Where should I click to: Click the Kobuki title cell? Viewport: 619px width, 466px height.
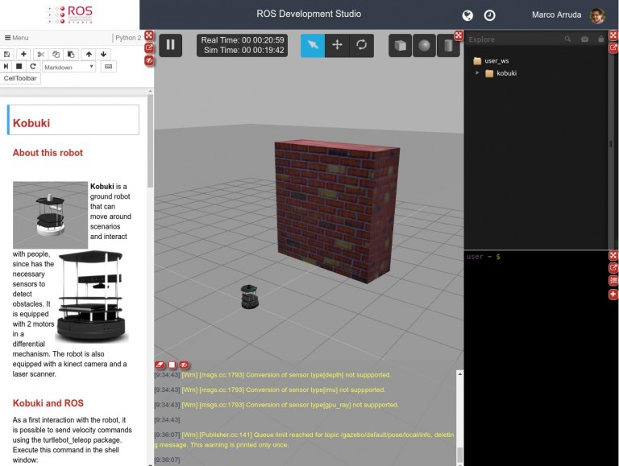pos(73,120)
